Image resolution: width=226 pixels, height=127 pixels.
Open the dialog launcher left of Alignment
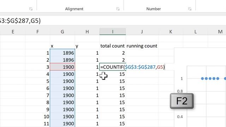[31, 9]
